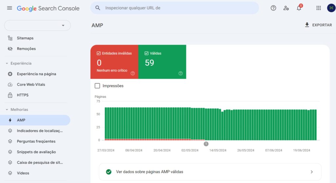Click the Sitemaps tree icon
The image size is (336, 183).
pyautogui.click(x=10, y=38)
